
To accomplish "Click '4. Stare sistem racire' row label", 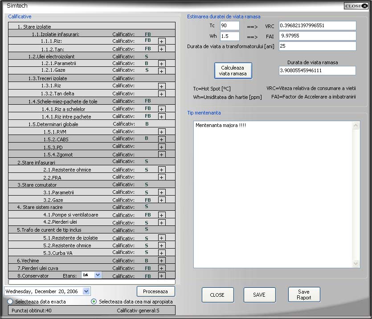I will pos(40,207).
